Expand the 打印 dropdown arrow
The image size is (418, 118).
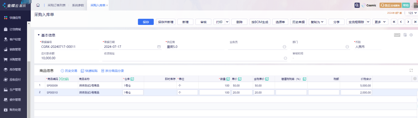227,22
